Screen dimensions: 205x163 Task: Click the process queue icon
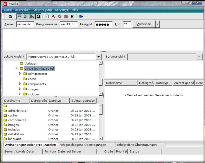pyautogui.click(x=53, y=16)
